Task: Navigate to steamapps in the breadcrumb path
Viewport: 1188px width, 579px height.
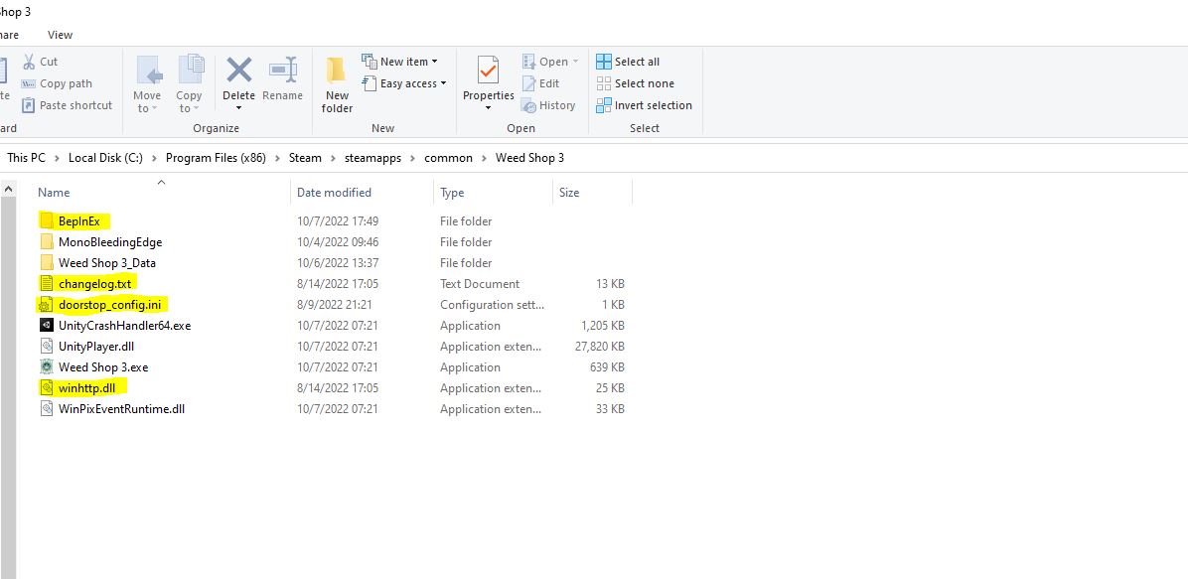Action: coord(372,158)
